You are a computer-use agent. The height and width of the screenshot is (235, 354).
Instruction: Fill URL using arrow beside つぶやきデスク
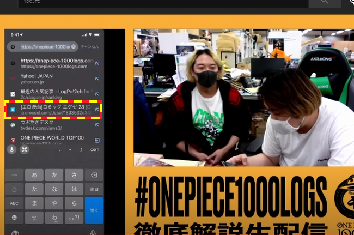[97, 125]
